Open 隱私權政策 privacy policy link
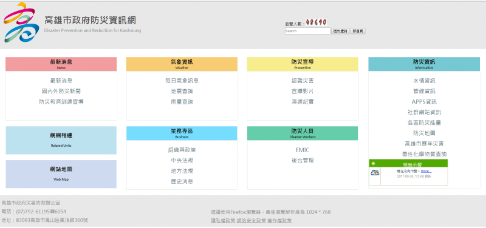The height and width of the screenshot is (228, 486). [x=223, y=221]
